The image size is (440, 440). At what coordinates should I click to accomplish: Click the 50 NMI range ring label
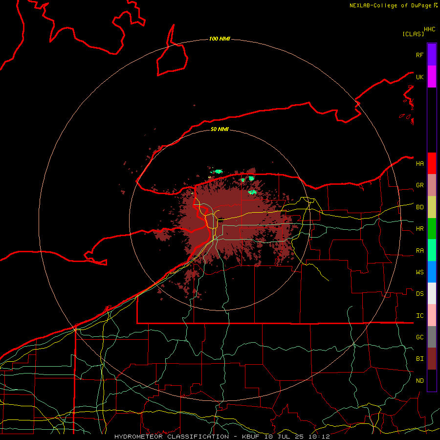point(220,129)
